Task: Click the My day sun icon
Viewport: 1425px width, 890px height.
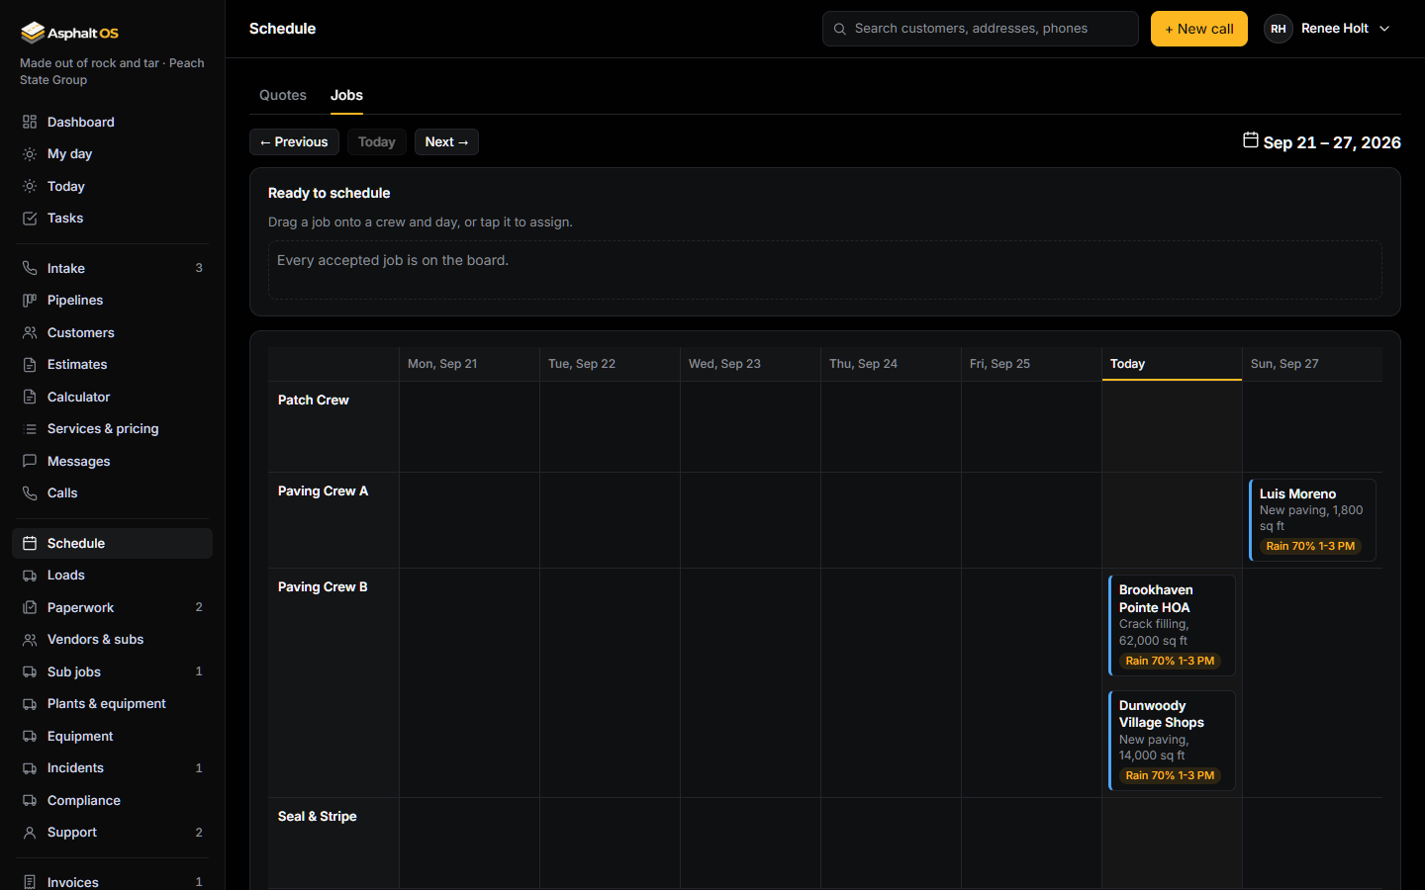Action: click(30, 154)
